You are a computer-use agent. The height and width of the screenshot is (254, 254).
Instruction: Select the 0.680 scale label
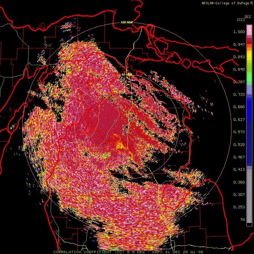tap(239, 107)
